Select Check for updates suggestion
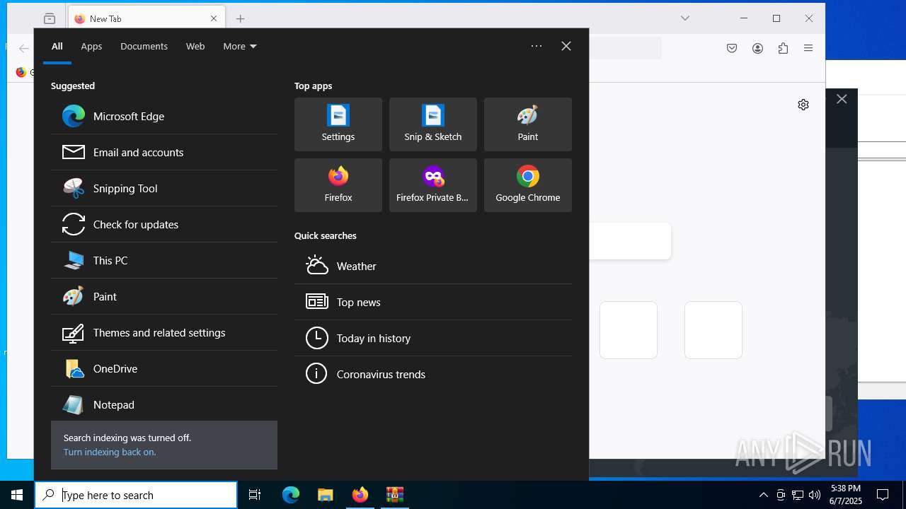The height and width of the screenshot is (509, 906). (x=164, y=224)
